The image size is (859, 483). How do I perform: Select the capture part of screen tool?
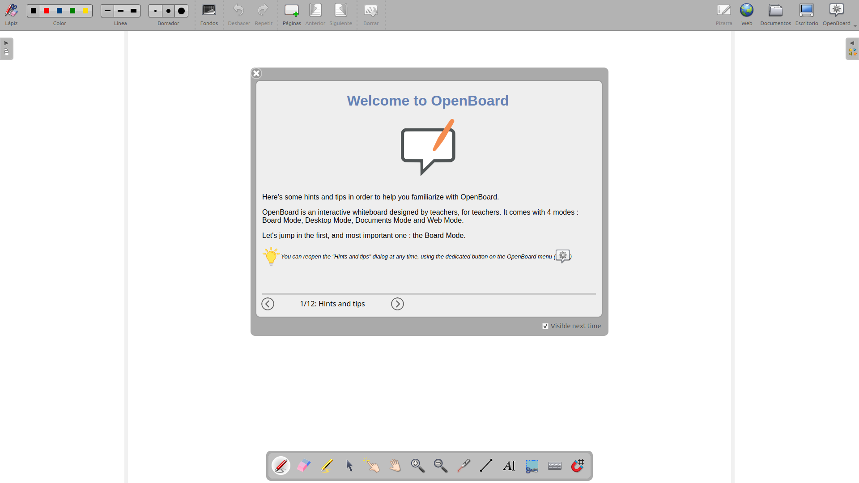[532, 466]
